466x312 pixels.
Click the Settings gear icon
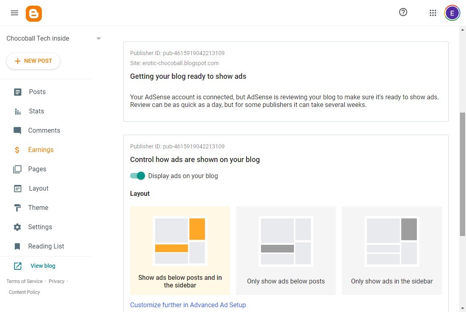[x=17, y=227]
